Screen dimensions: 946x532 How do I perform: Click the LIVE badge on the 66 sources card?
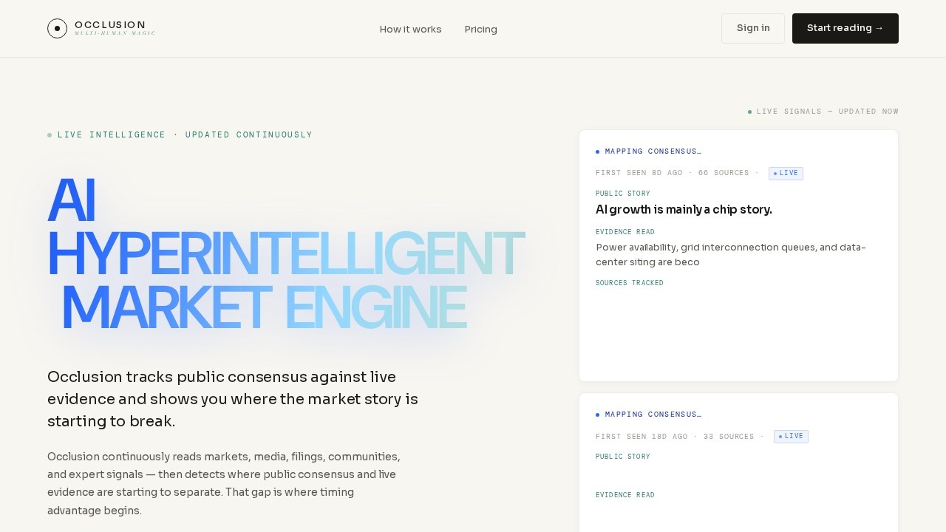(x=786, y=174)
